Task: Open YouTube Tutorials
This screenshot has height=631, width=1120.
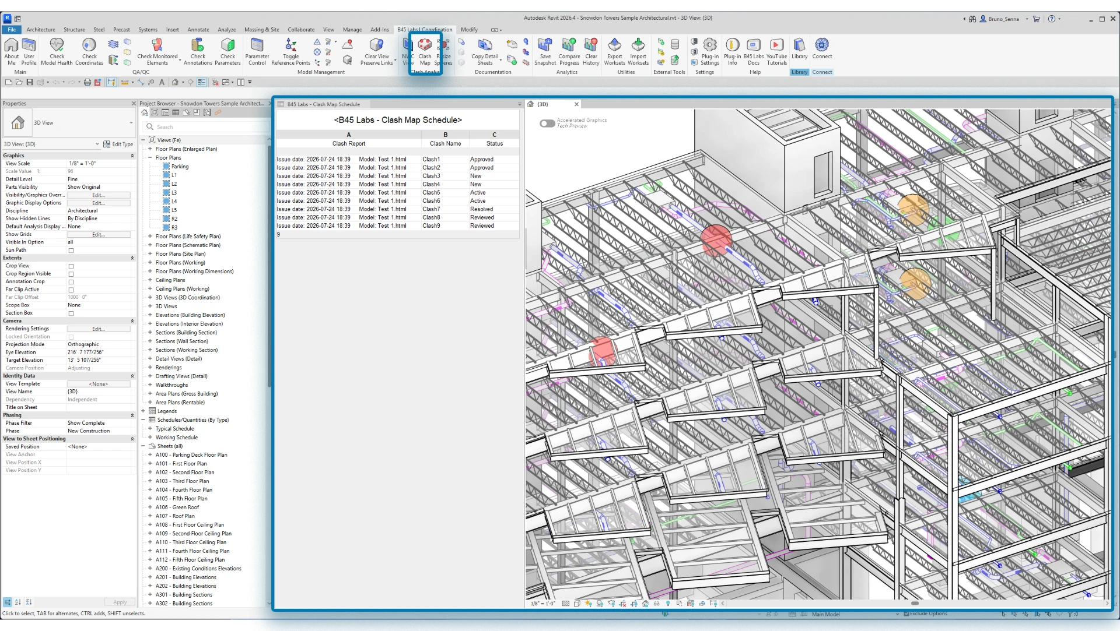Action: (x=776, y=51)
